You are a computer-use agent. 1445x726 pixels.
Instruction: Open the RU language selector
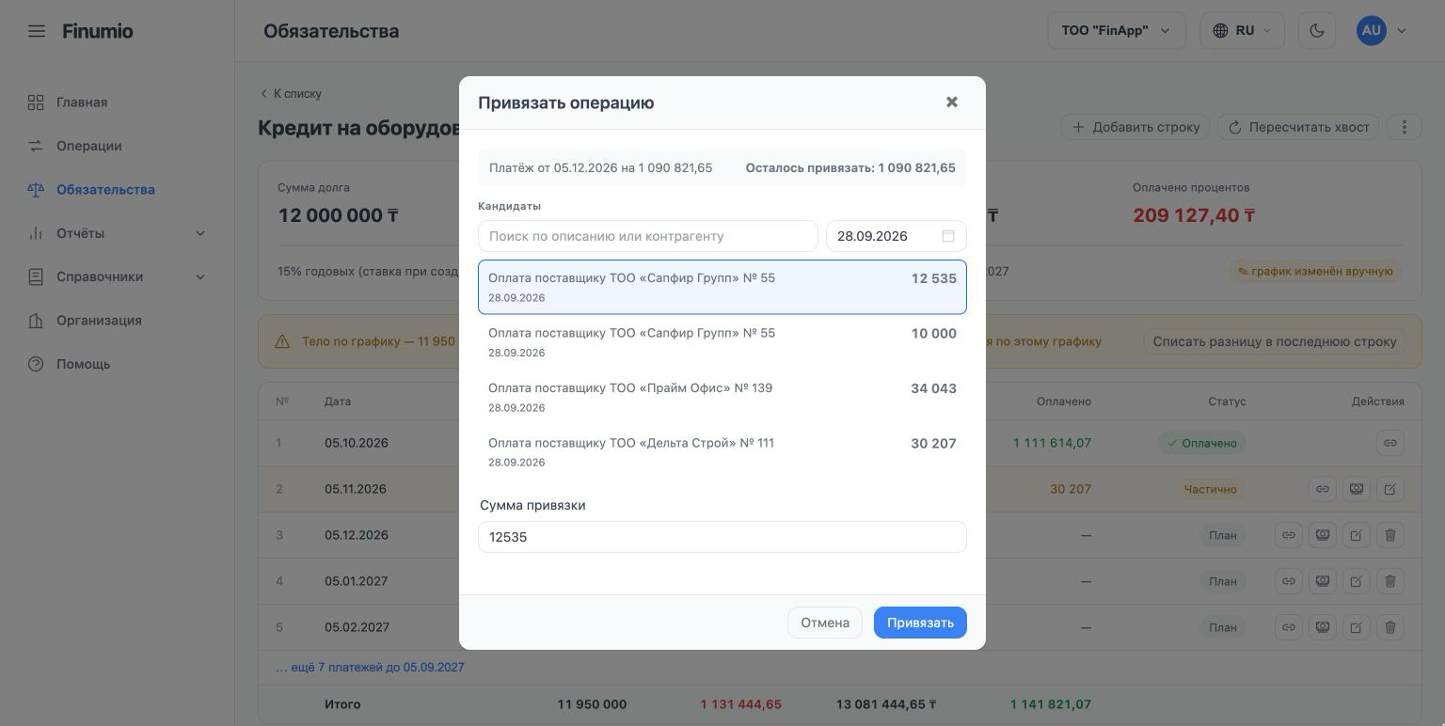[x=1242, y=30]
